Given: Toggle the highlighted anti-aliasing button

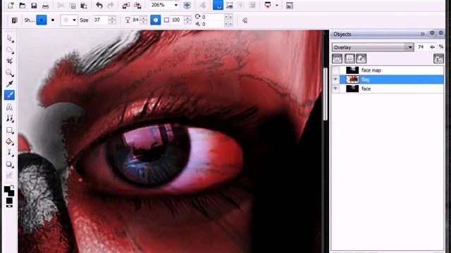Looking at the screenshot, I should [155, 20].
